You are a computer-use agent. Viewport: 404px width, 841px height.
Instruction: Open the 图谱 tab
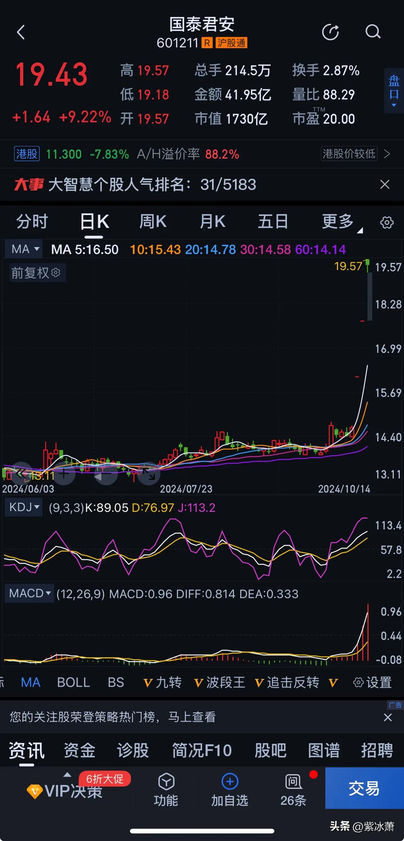pos(324,750)
